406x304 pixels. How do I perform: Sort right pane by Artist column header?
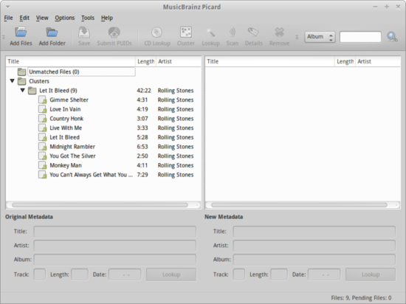(378, 61)
